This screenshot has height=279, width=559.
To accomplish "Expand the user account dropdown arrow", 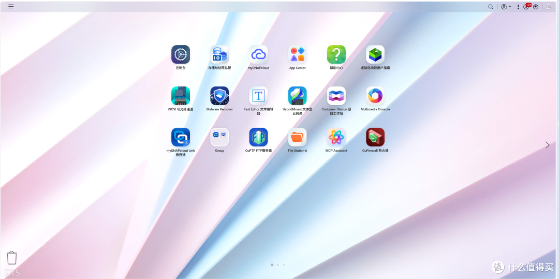I will point(510,7).
